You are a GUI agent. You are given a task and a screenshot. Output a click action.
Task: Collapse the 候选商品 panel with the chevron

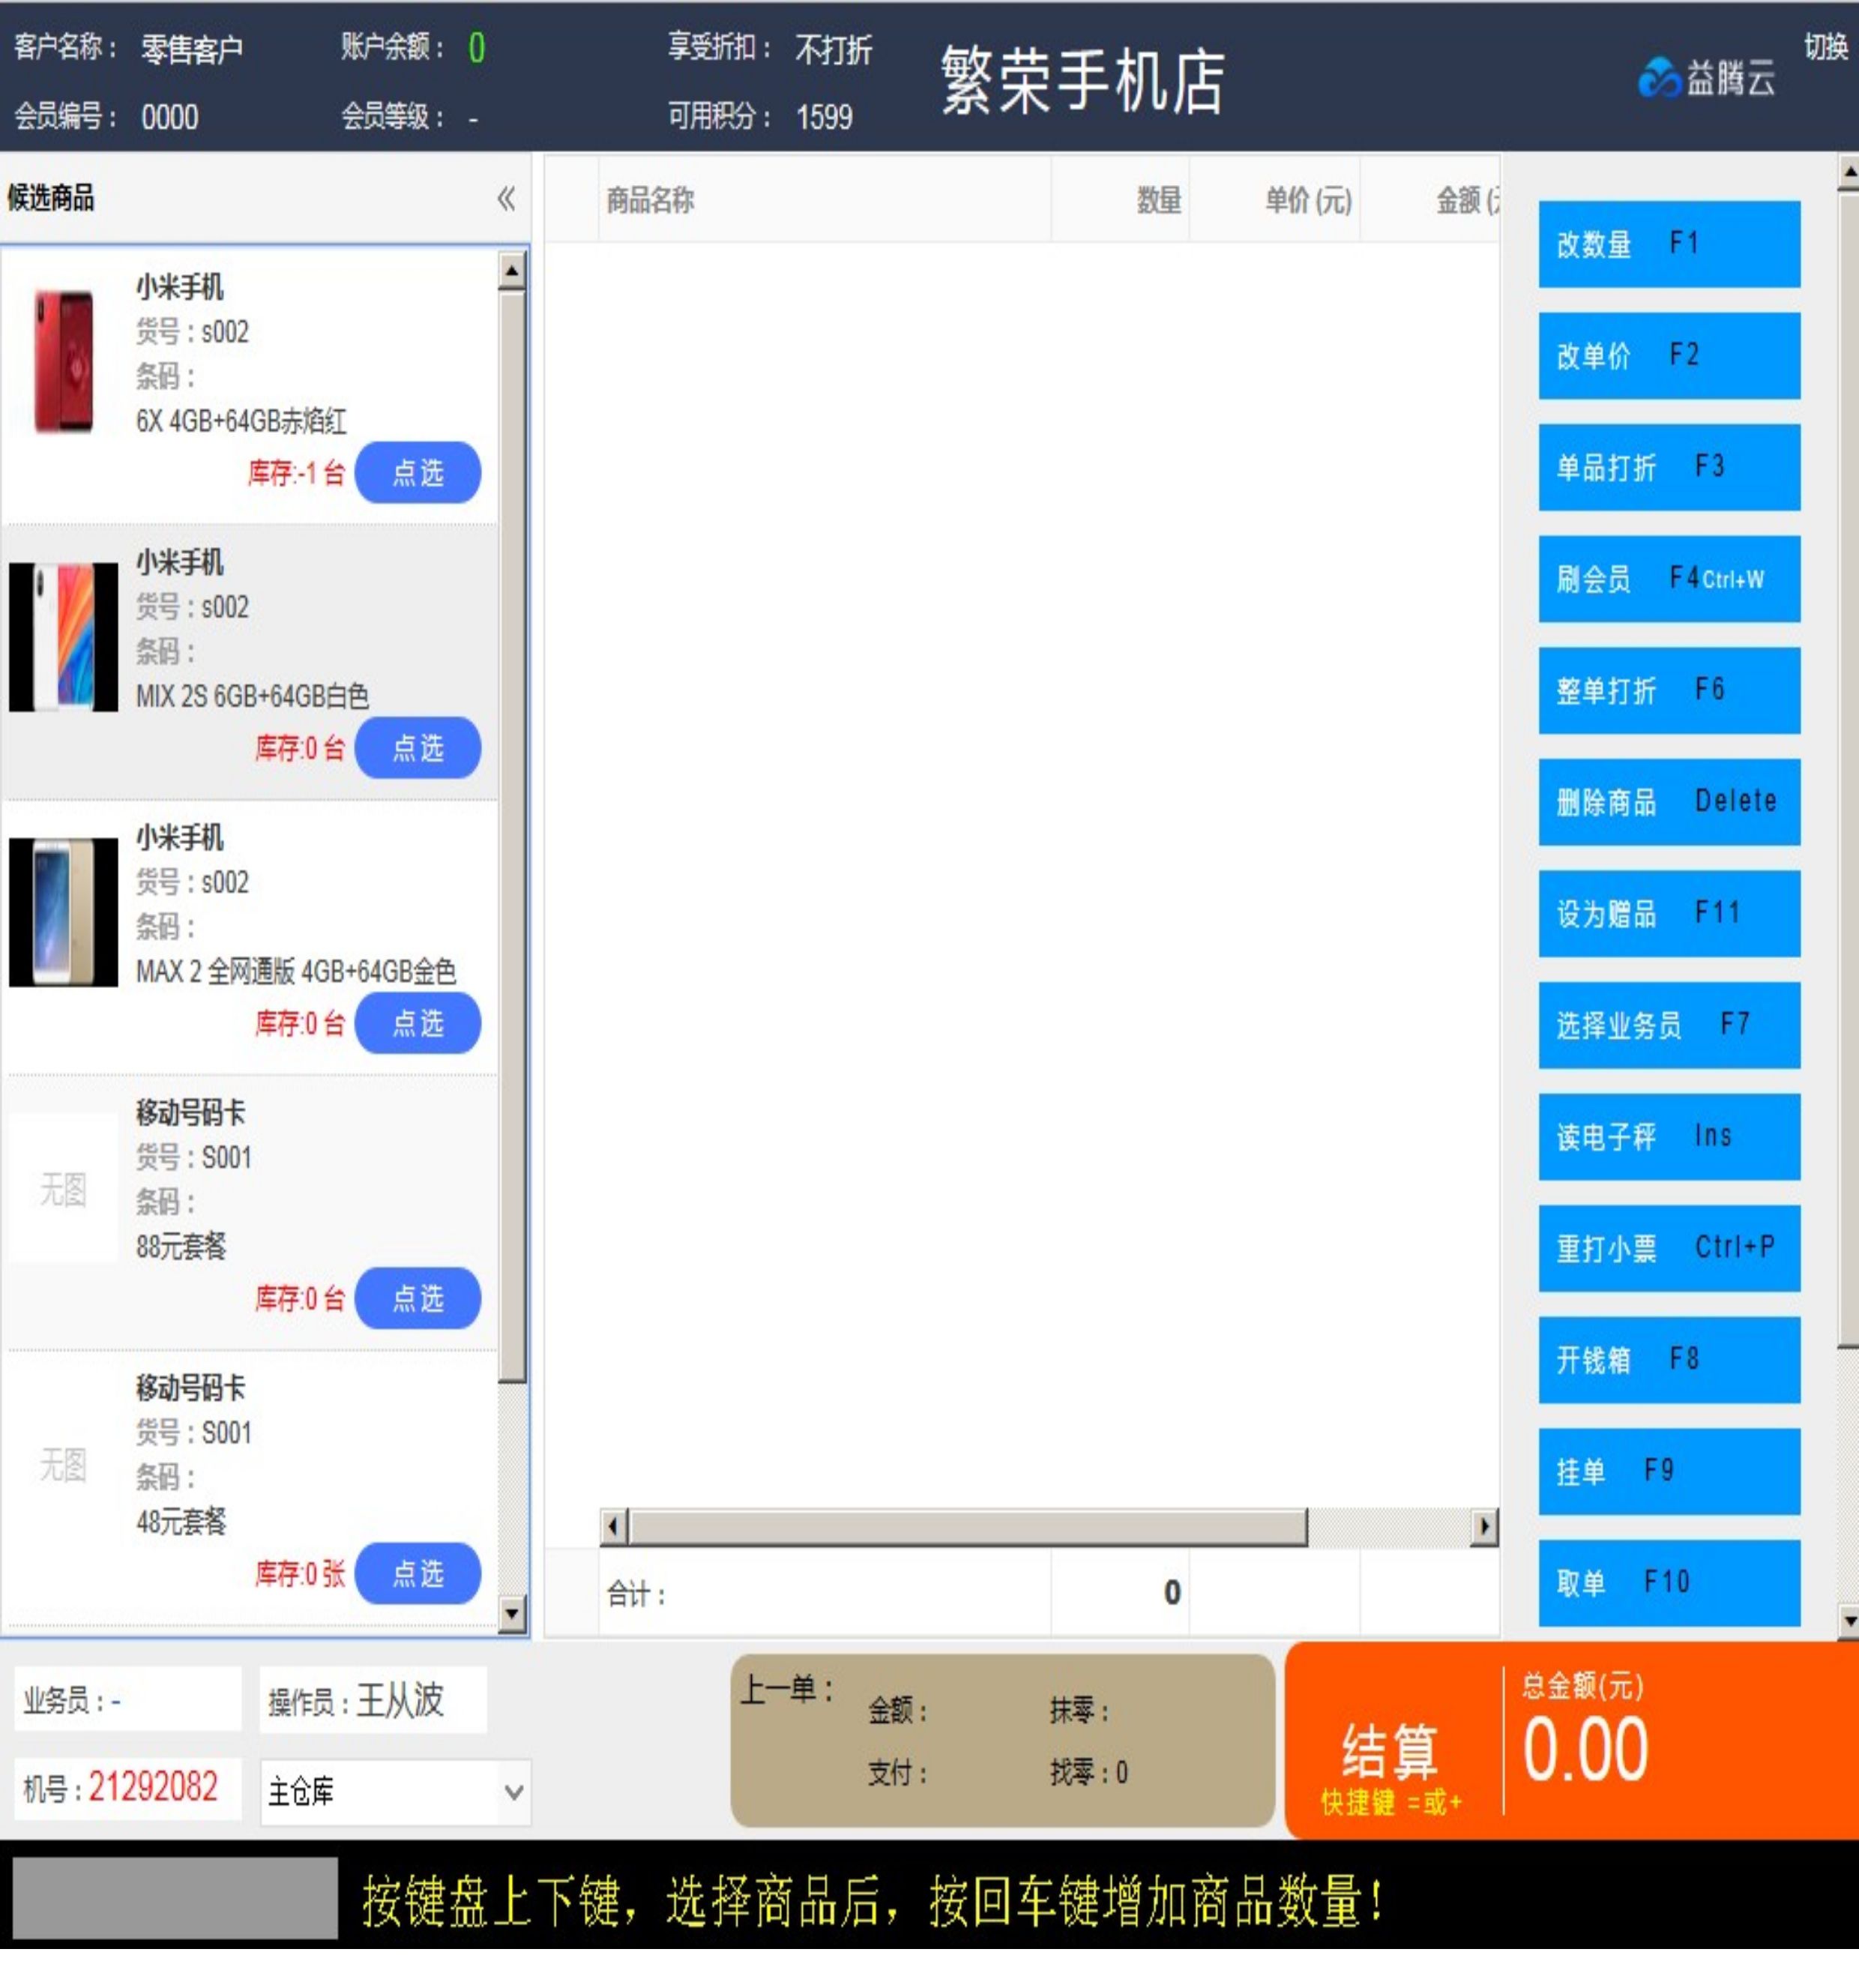(506, 198)
